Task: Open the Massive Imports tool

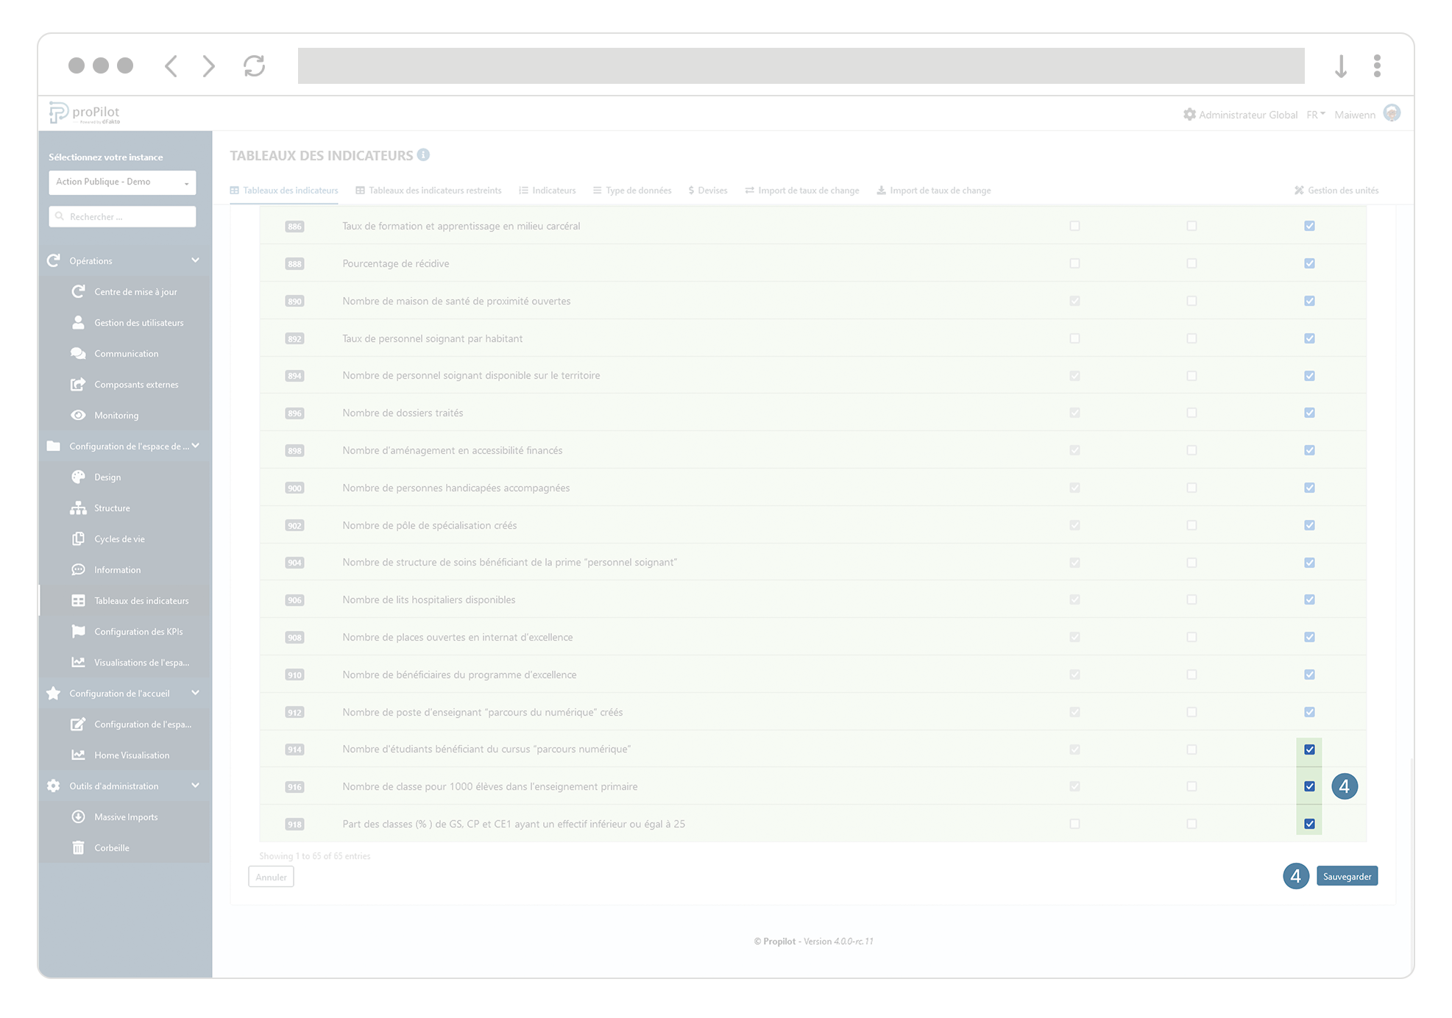Action: (125, 816)
